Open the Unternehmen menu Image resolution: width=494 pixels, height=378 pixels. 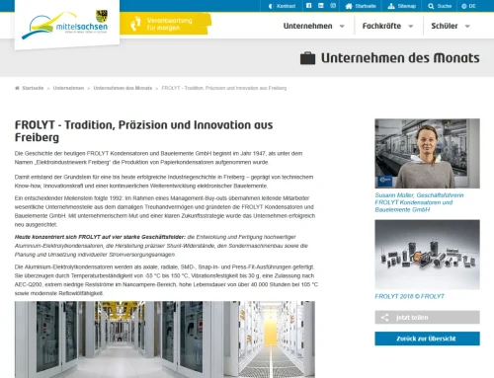(307, 26)
